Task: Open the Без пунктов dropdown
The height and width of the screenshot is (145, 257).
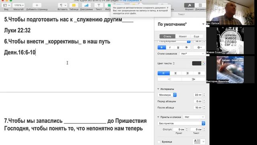Action: pyautogui.click(x=182, y=123)
